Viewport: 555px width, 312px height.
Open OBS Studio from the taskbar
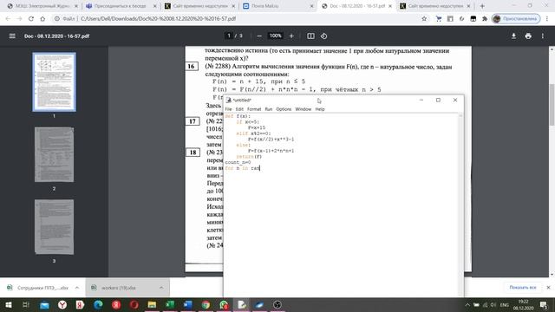(277, 304)
